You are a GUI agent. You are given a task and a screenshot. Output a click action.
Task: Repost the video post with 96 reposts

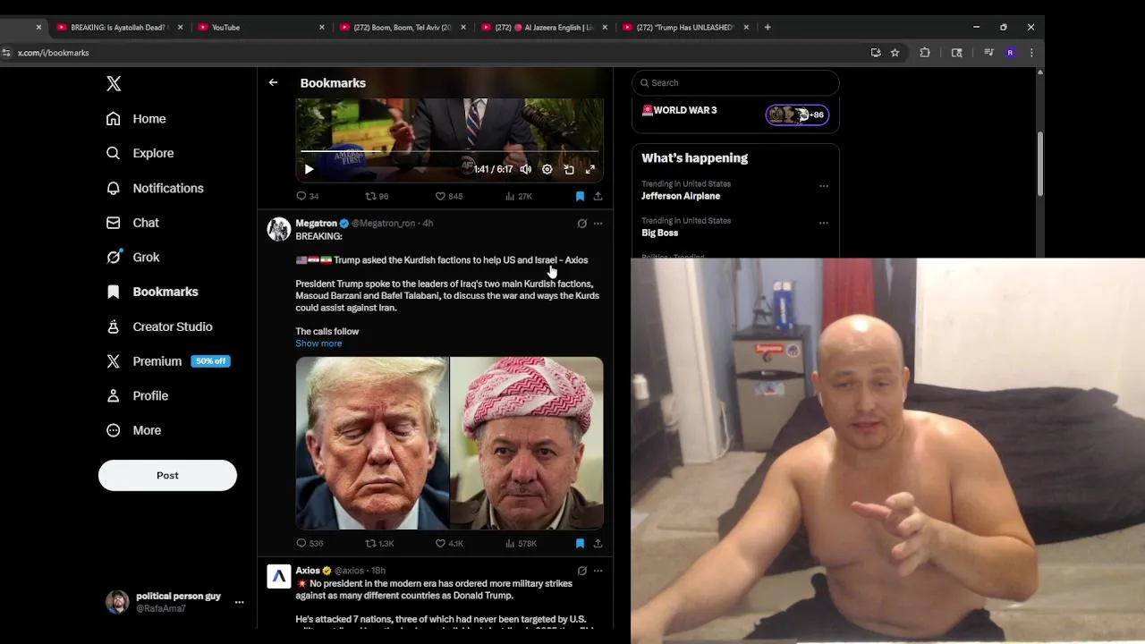coord(377,196)
